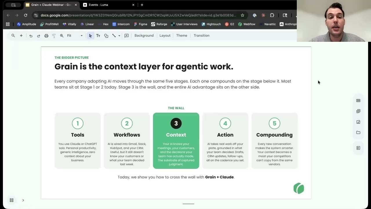
Task: Open a new browser tab
Action: click(x=142, y=5)
